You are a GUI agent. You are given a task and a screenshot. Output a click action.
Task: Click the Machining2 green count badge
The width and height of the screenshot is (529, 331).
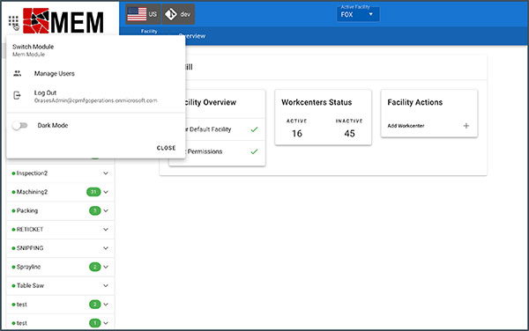tap(93, 192)
